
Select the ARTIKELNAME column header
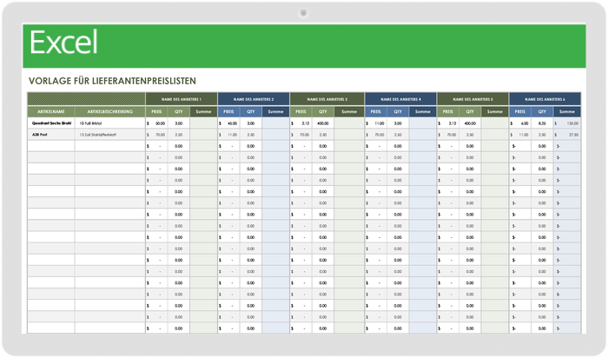pyautogui.click(x=50, y=112)
